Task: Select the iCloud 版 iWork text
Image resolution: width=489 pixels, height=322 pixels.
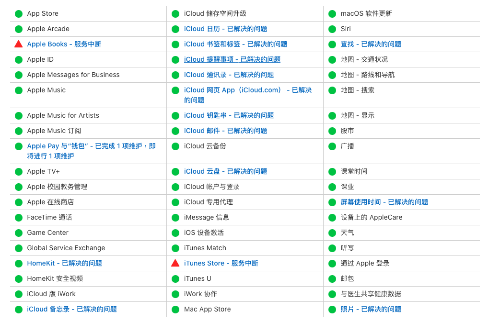Action: (51, 294)
